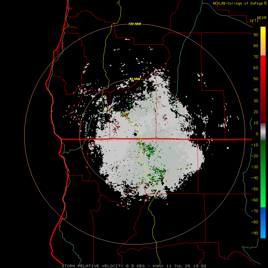The height and width of the screenshot is (268, 268).
Task: Click the -50 value on the velocity scale
Action: [255, 189]
